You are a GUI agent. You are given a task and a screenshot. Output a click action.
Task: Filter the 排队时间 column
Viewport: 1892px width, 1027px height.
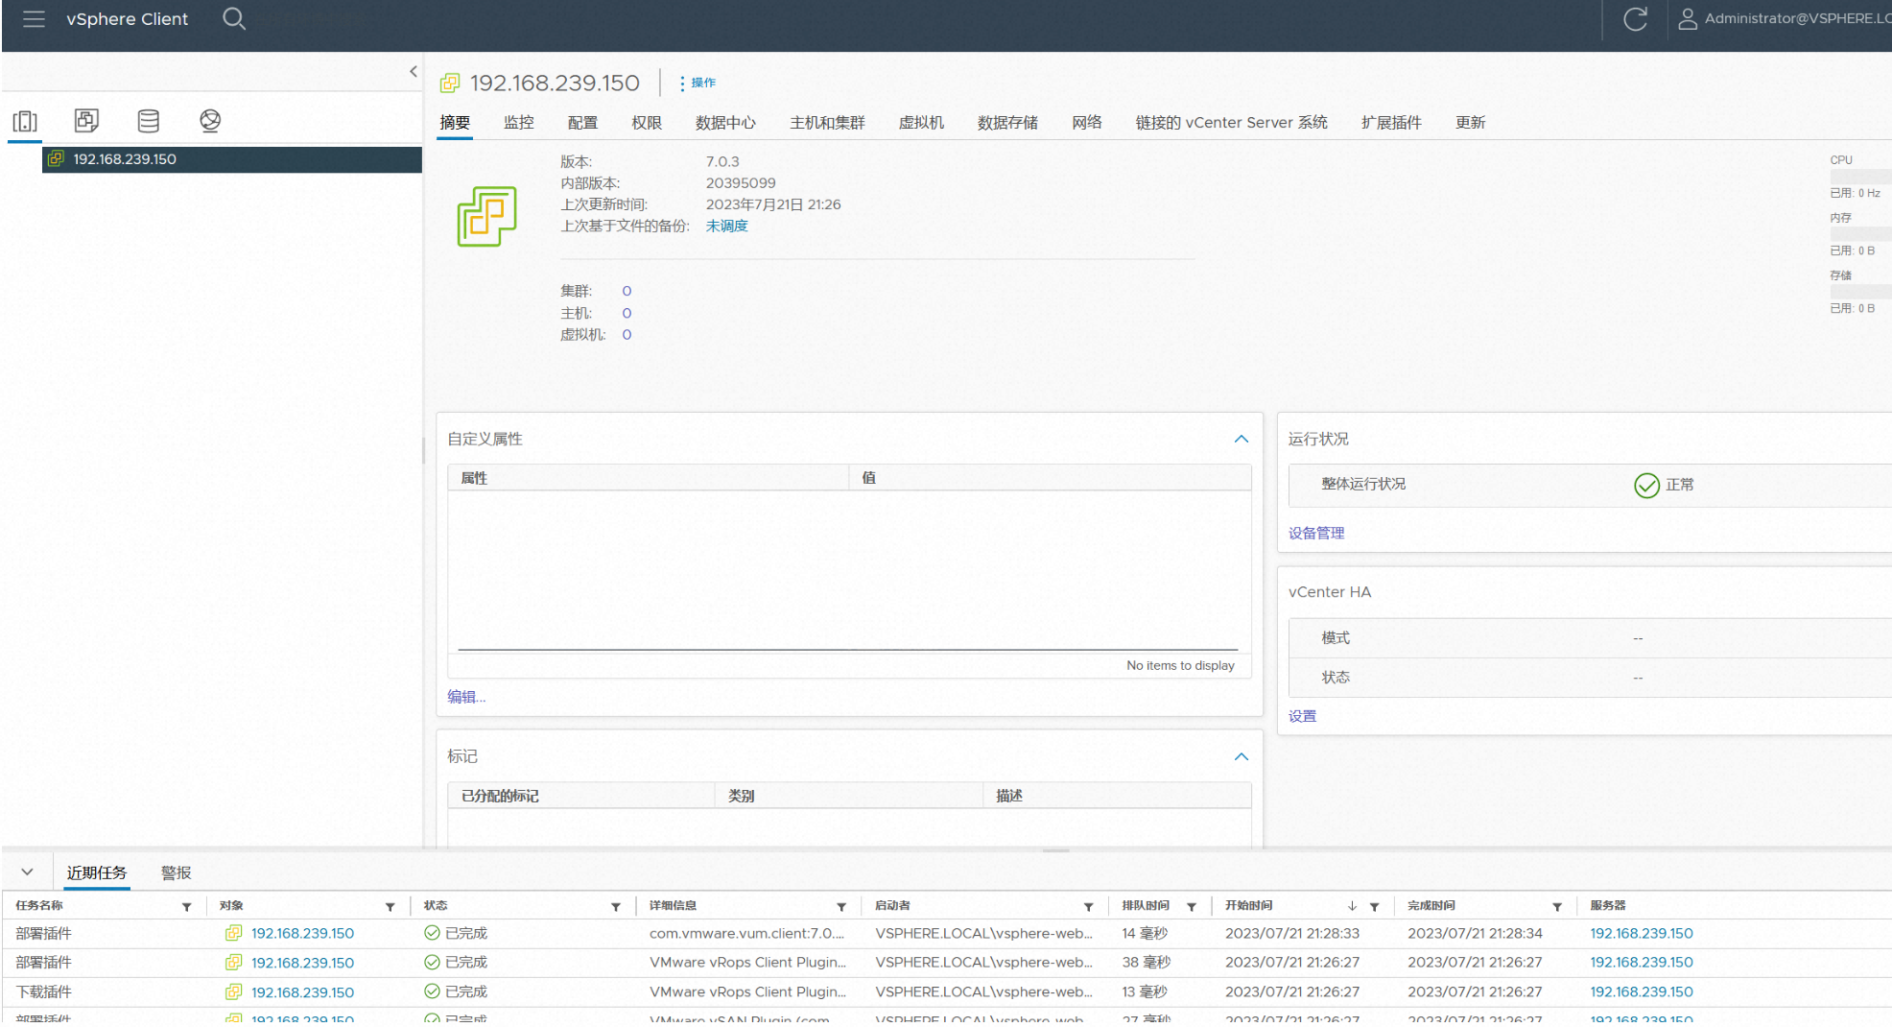pyautogui.click(x=1191, y=906)
